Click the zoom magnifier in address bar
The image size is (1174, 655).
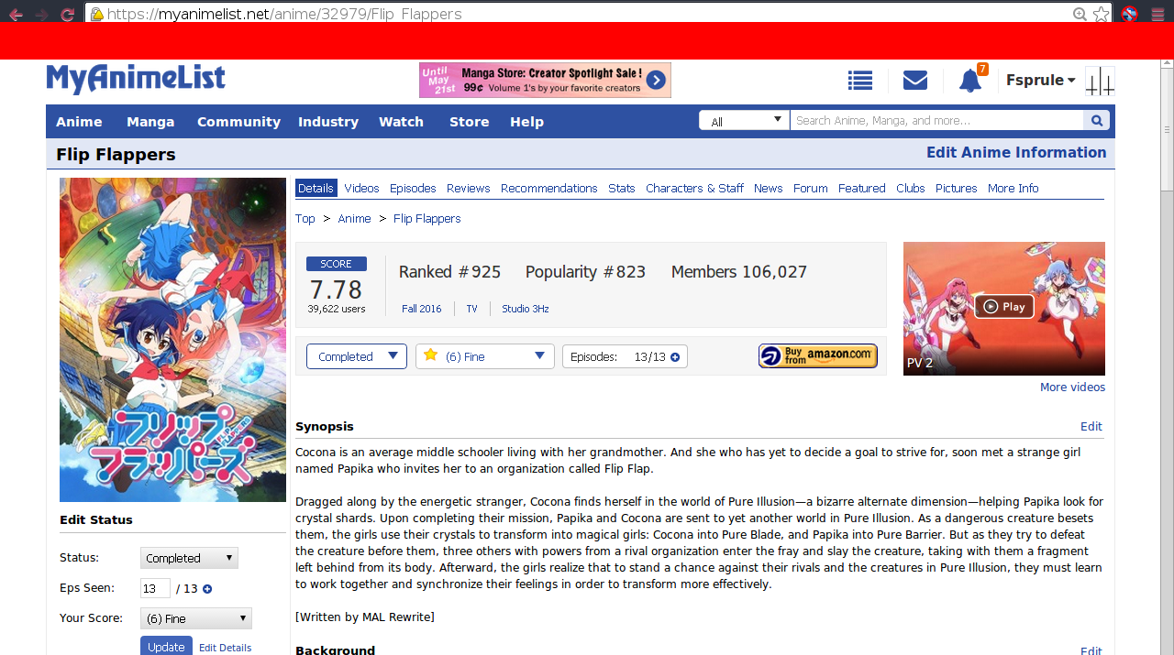click(x=1080, y=14)
